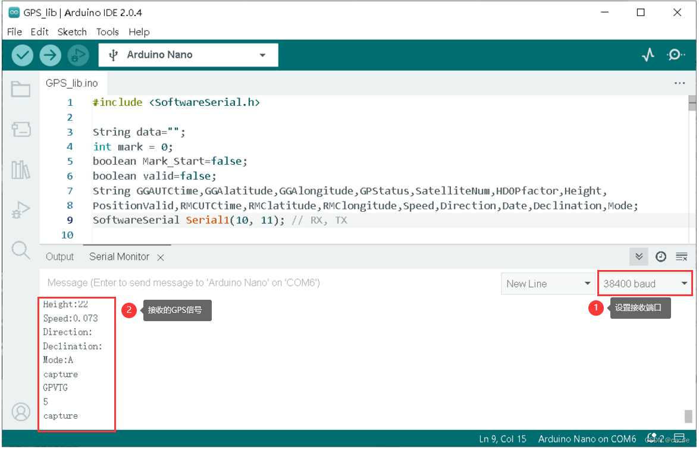Click the Verify sketch checkmark icon
The height and width of the screenshot is (449, 699).
pos(22,55)
